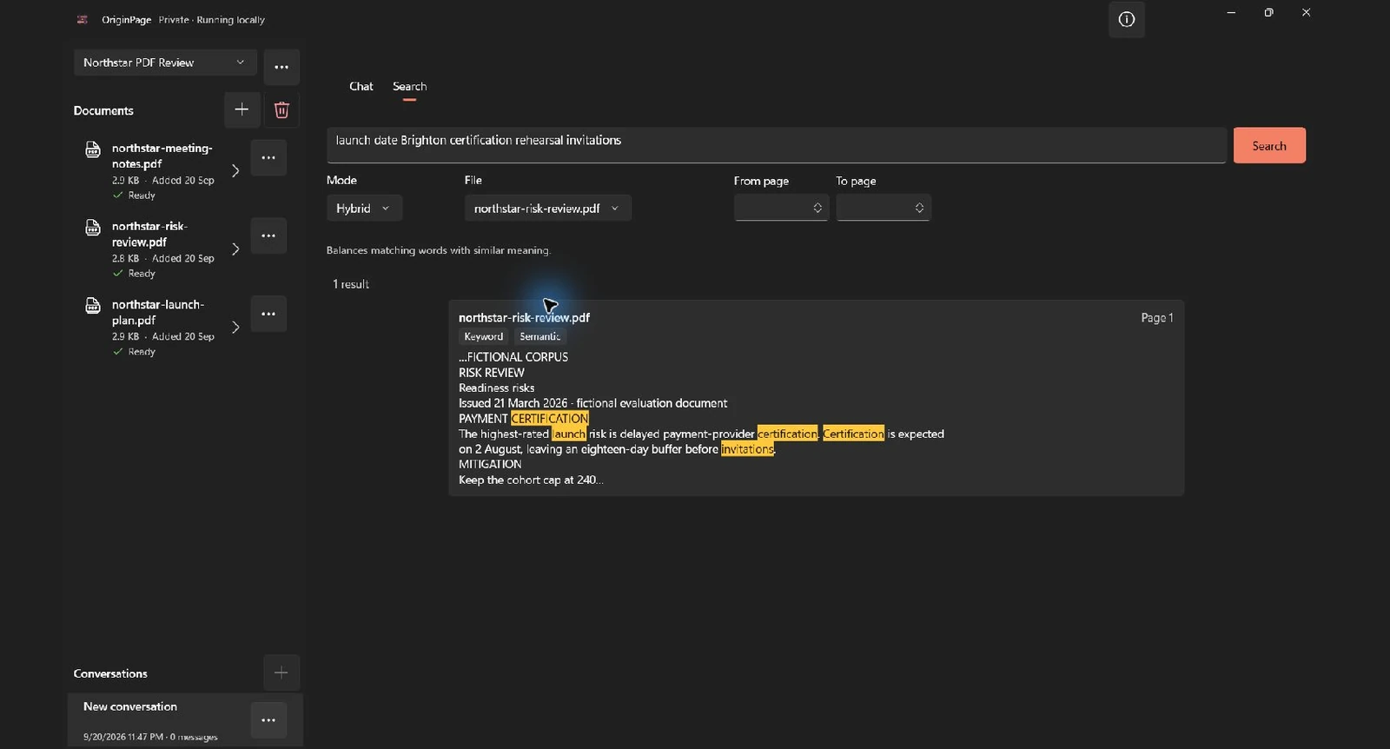
Task: Expand northstar-meeting-notes.pdf chevron
Action: 235,170
